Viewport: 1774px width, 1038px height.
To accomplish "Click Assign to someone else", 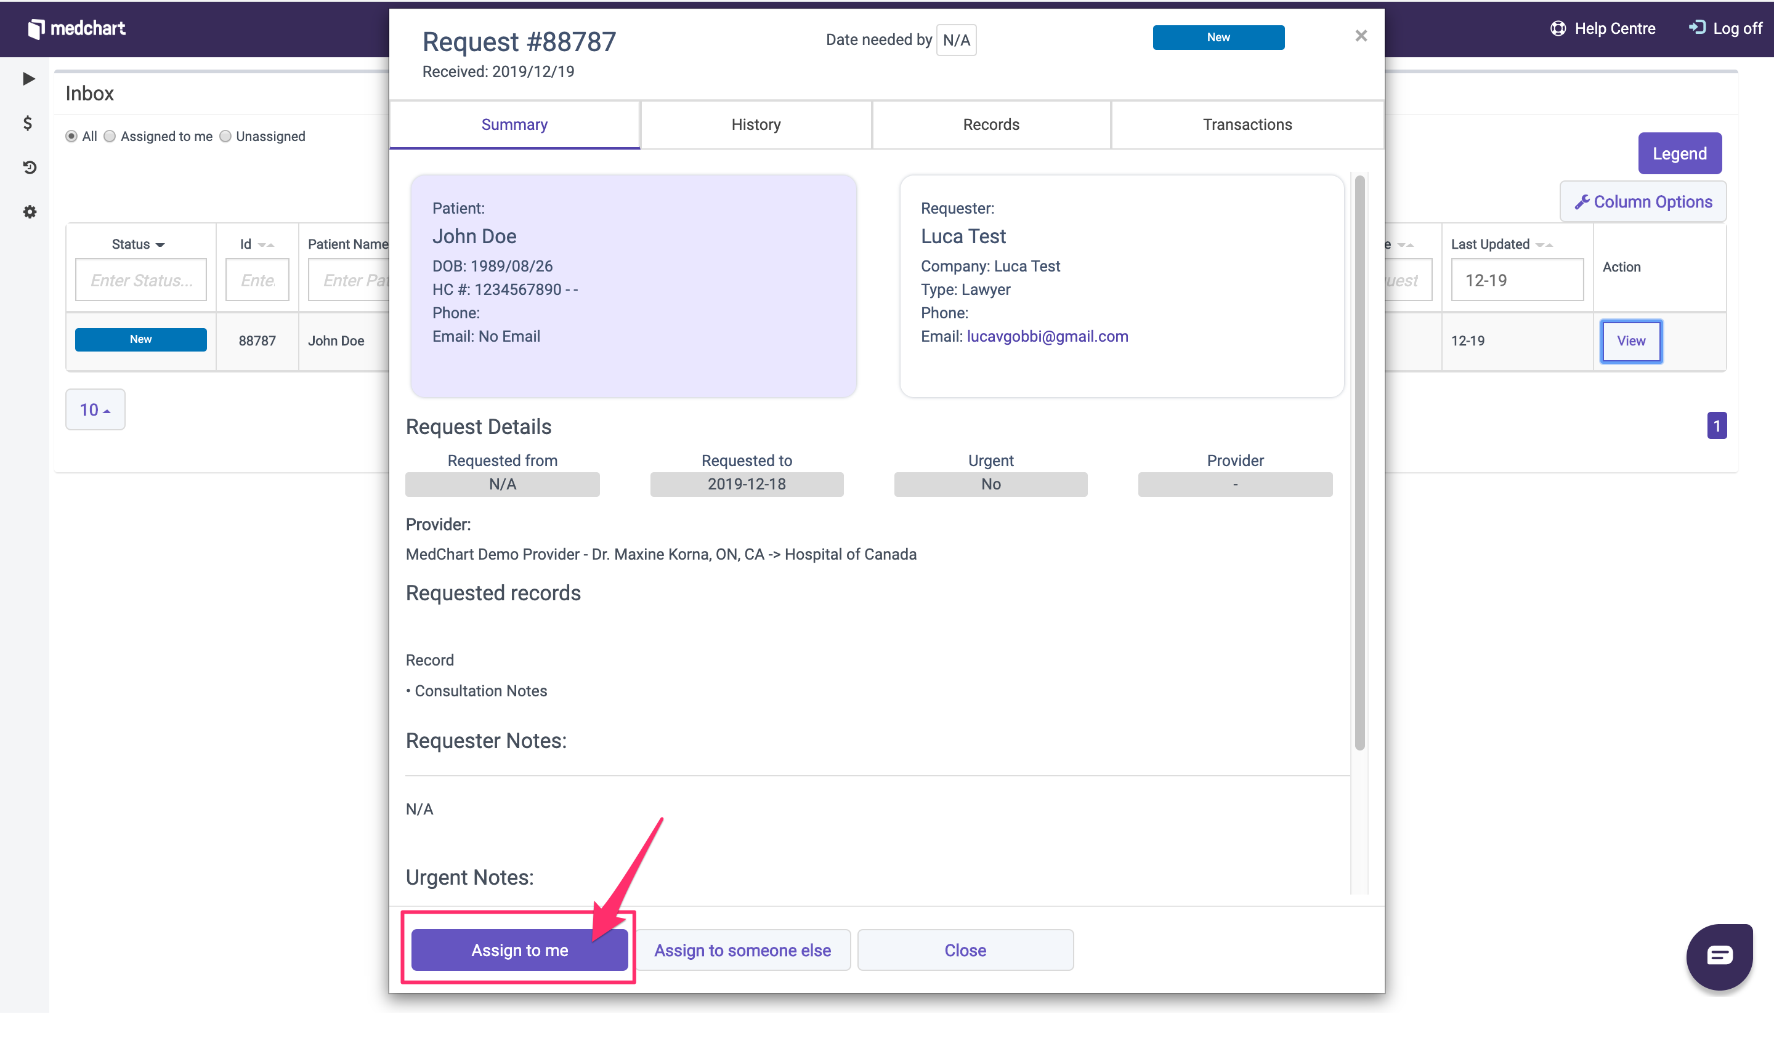I will click(x=743, y=949).
